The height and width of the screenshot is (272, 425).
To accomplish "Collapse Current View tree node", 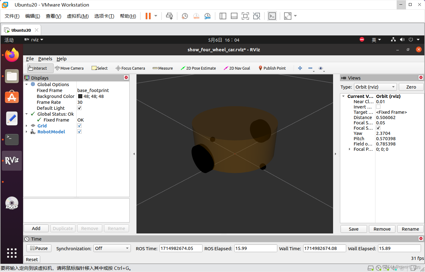I will tap(343, 96).
